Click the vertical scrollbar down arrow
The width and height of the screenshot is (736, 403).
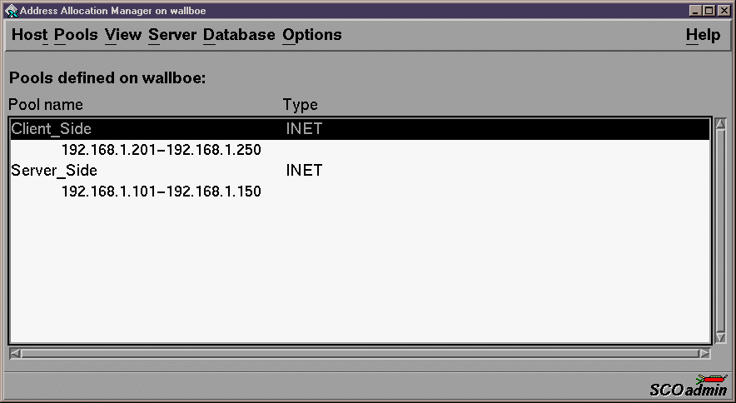coord(720,337)
